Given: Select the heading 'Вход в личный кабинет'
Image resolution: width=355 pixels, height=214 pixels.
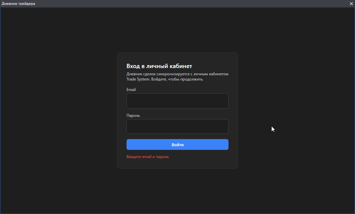Looking at the screenshot, I should coord(159,66).
